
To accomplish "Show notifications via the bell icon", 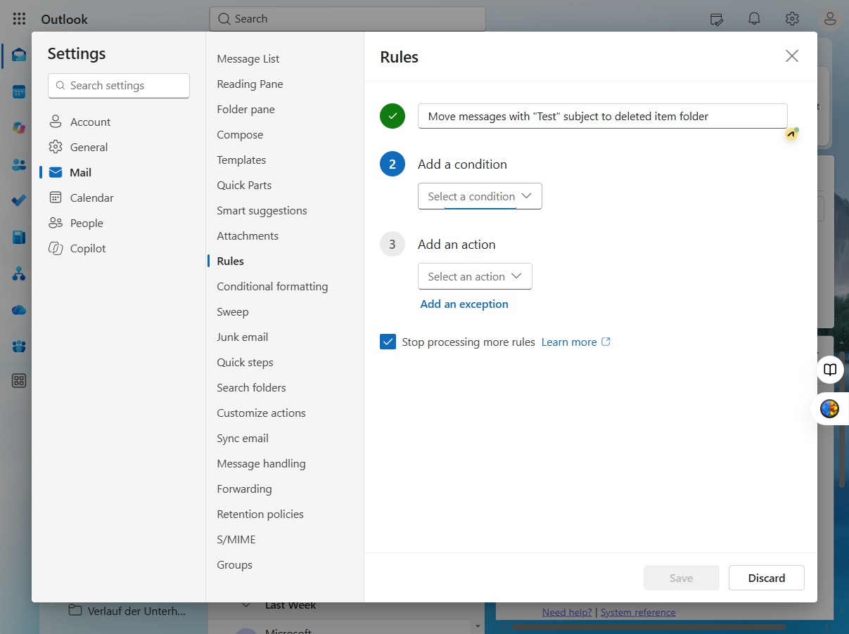I will [755, 19].
